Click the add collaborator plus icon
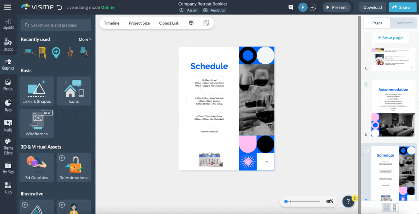This screenshot has height=214, width=419. [x=312, y=7]
